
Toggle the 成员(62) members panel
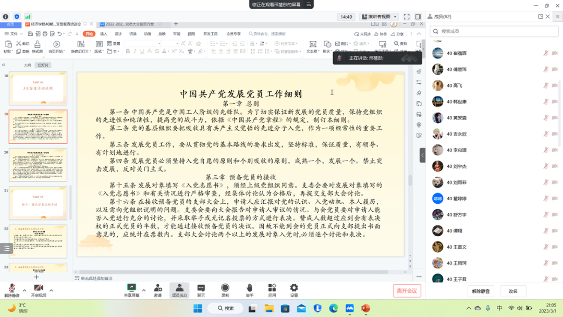point(179,289)
